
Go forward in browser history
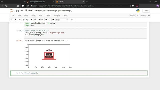(2, 6)
